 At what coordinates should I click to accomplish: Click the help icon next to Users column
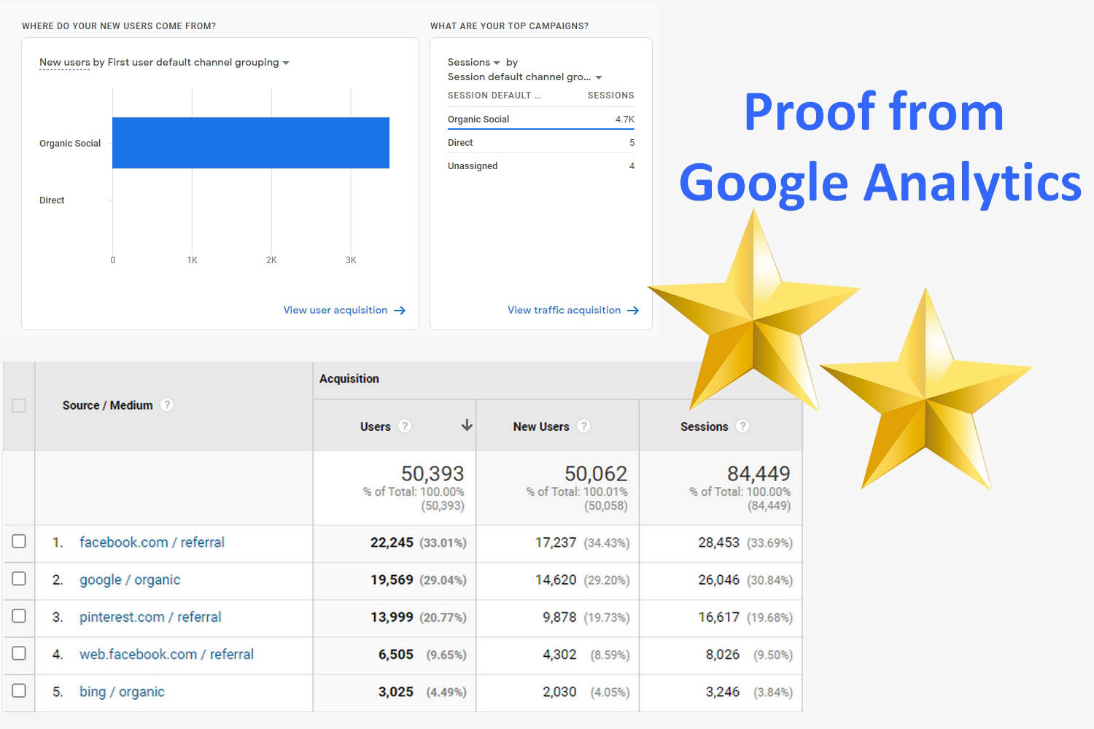coord(406,426)
